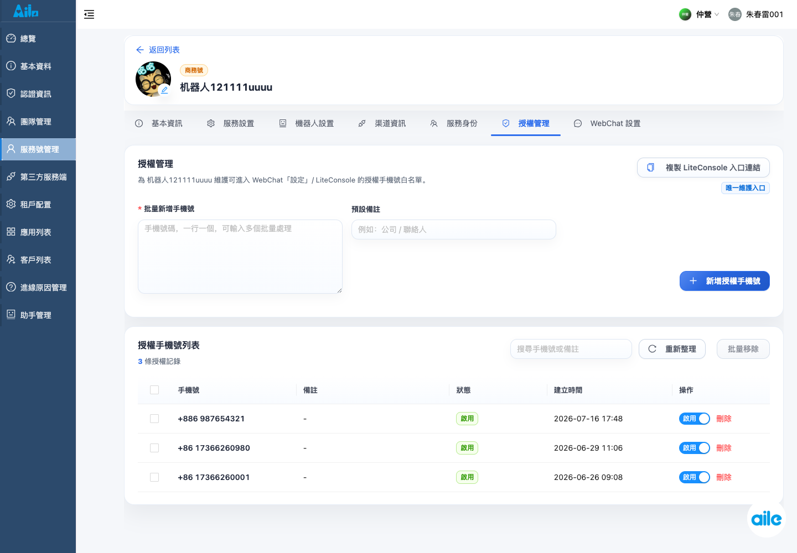Click 刪除 link for +886 987654321
The image size is (797, 553).
coord(724,419)
